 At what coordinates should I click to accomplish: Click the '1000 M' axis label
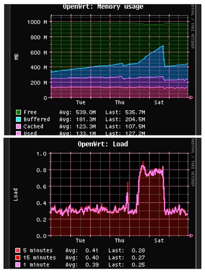(x=37, y=22)
